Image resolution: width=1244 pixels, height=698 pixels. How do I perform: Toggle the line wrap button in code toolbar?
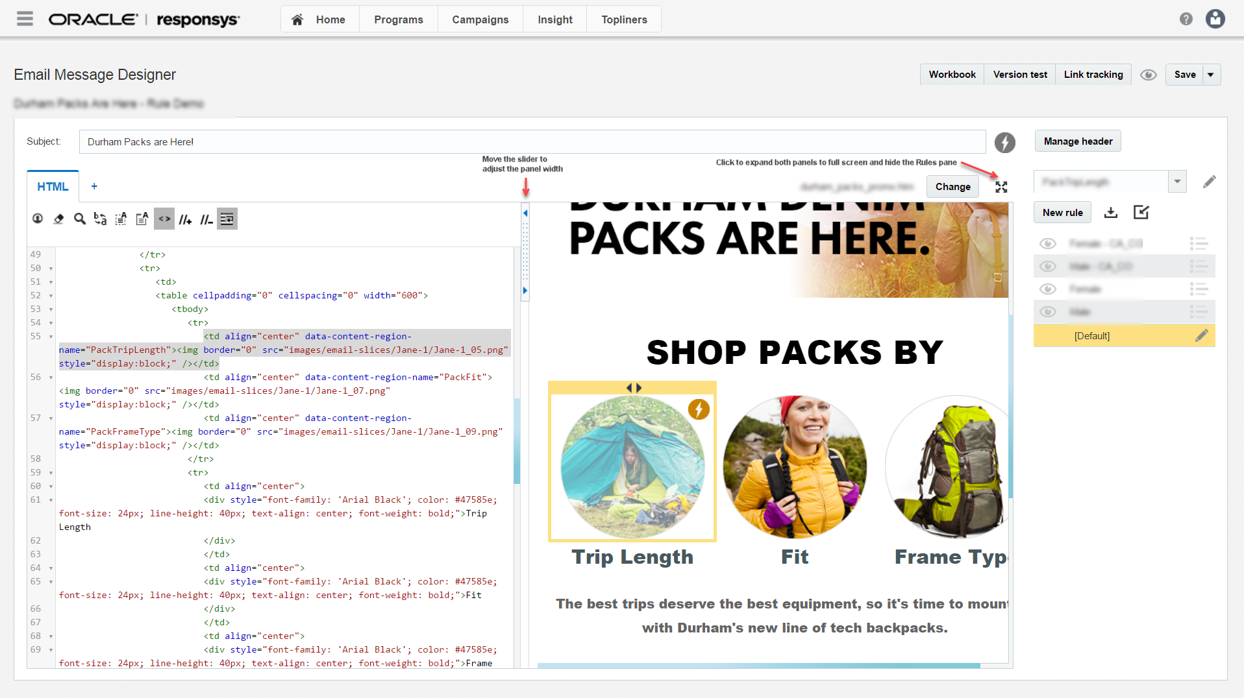227,219
